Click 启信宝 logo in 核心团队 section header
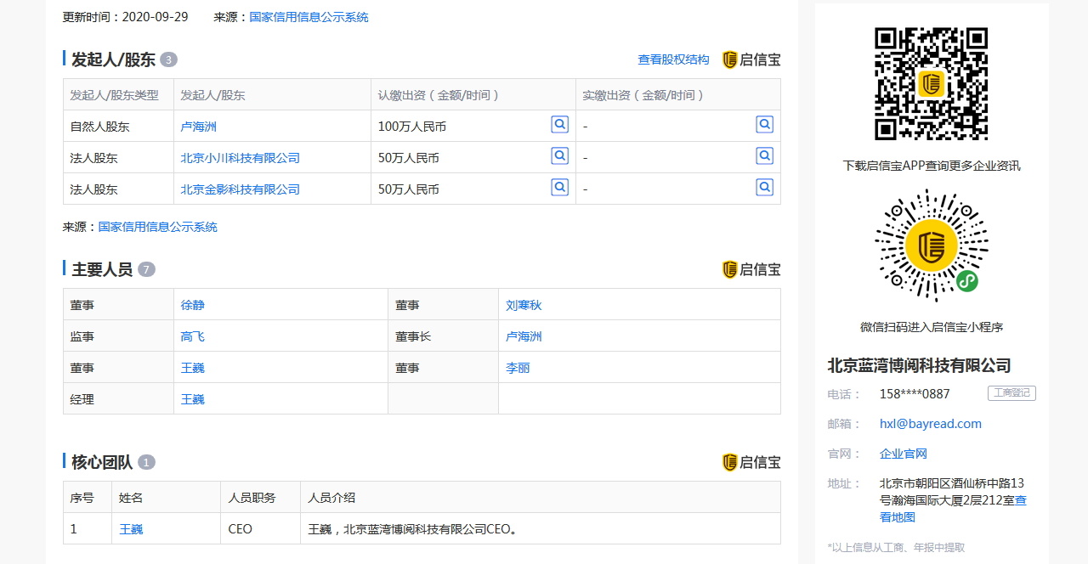1088x564 pixels. (751, 462)
